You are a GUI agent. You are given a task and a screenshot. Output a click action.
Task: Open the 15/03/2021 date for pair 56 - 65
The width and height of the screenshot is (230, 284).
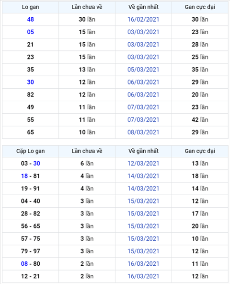143,226
